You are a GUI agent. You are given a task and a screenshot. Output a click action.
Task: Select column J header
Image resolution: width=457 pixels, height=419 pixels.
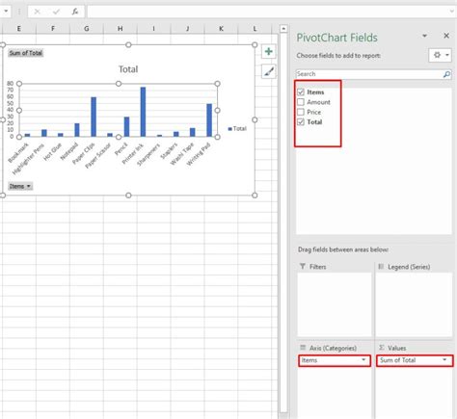187,29
